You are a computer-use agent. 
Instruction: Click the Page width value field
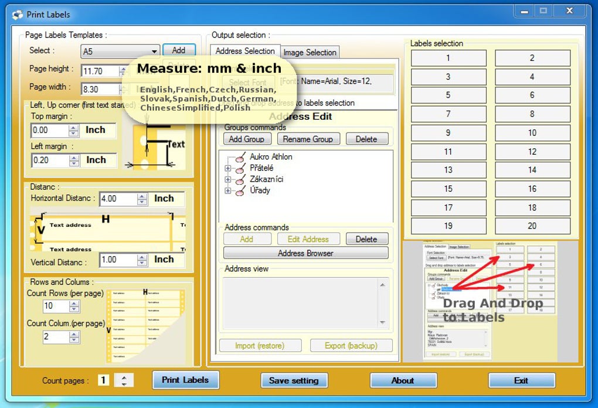click(100, 89)
